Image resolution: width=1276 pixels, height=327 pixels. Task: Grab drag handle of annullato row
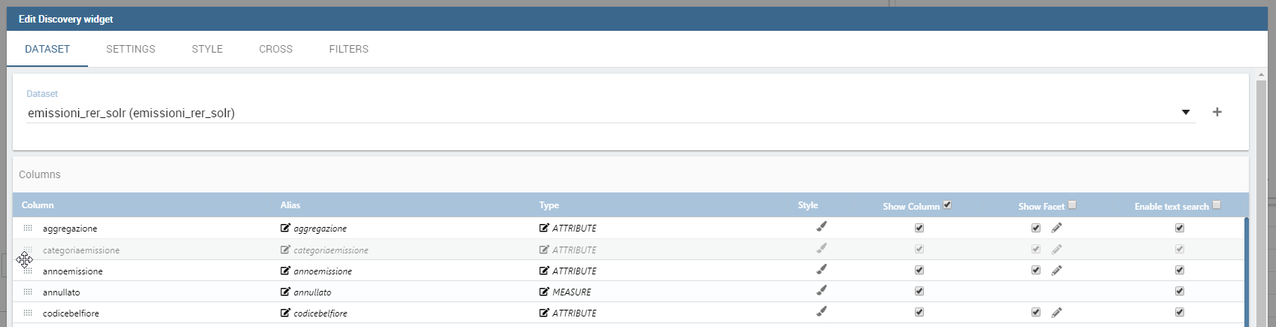(28, 292)
